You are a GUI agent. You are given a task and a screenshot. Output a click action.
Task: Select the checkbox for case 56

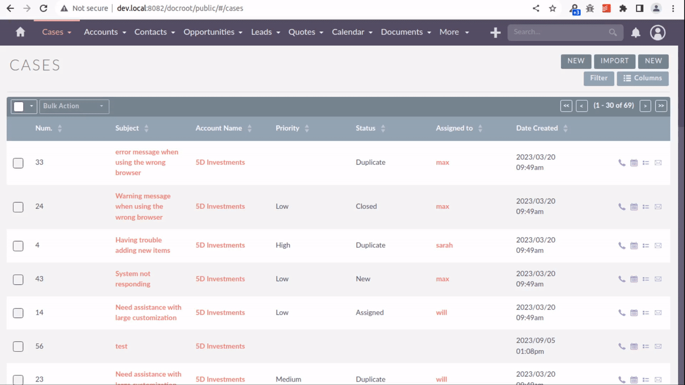click(18, 346)
